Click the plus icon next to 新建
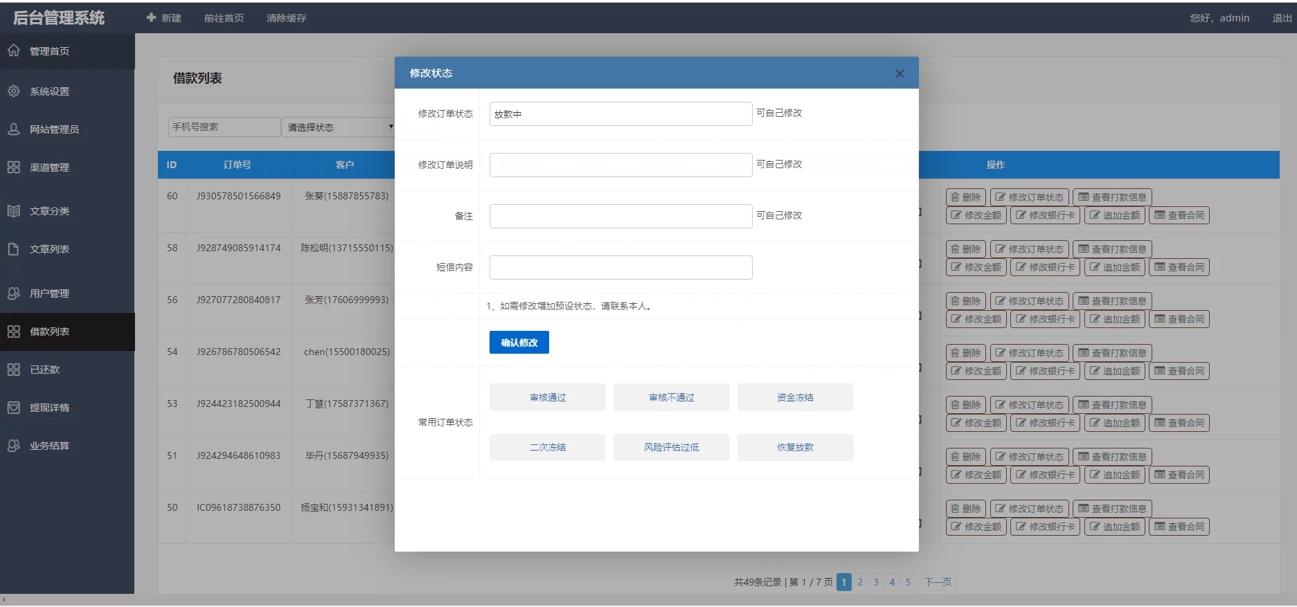 pyautogui.click(x=151, y=17)
